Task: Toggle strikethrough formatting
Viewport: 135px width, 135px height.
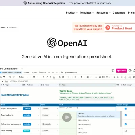Action: (50, 77)
